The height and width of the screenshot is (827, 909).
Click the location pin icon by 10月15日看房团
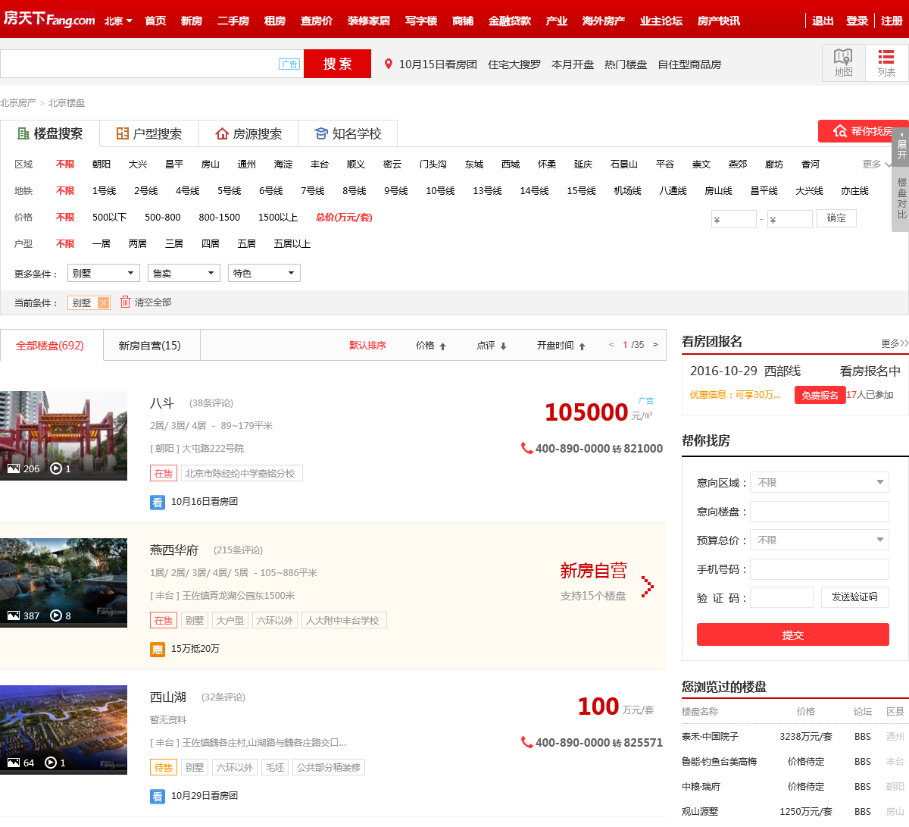pos(389,64)
